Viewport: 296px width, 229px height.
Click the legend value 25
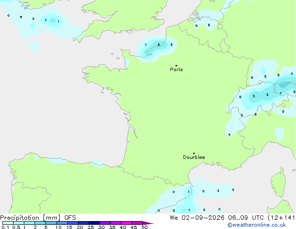click(91, 227)
